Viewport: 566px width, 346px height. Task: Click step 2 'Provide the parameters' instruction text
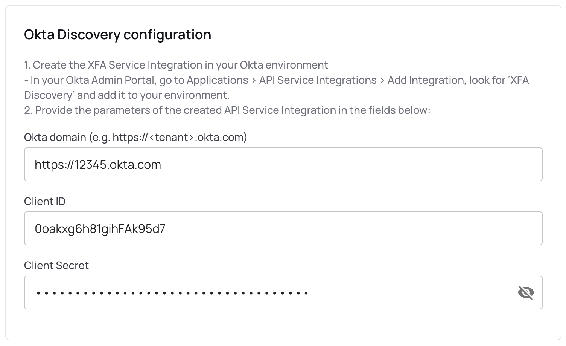tap(227, 110)
